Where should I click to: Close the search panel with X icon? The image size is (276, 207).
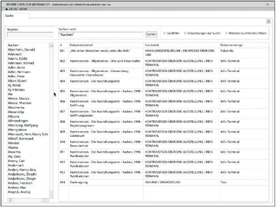click(268, 21)
